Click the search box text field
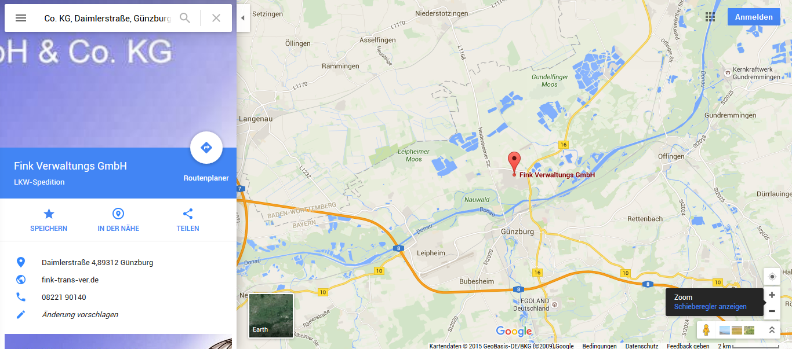The image size is (792, 349). 107,18
